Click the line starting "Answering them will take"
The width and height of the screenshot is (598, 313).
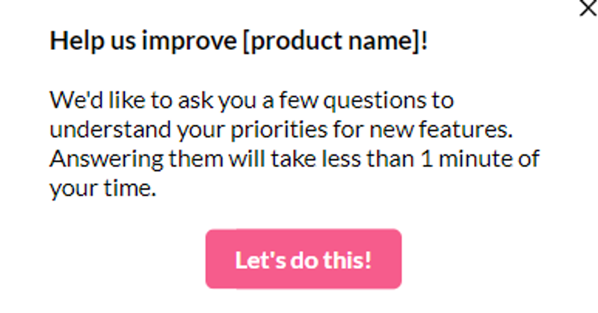(295, 159)
